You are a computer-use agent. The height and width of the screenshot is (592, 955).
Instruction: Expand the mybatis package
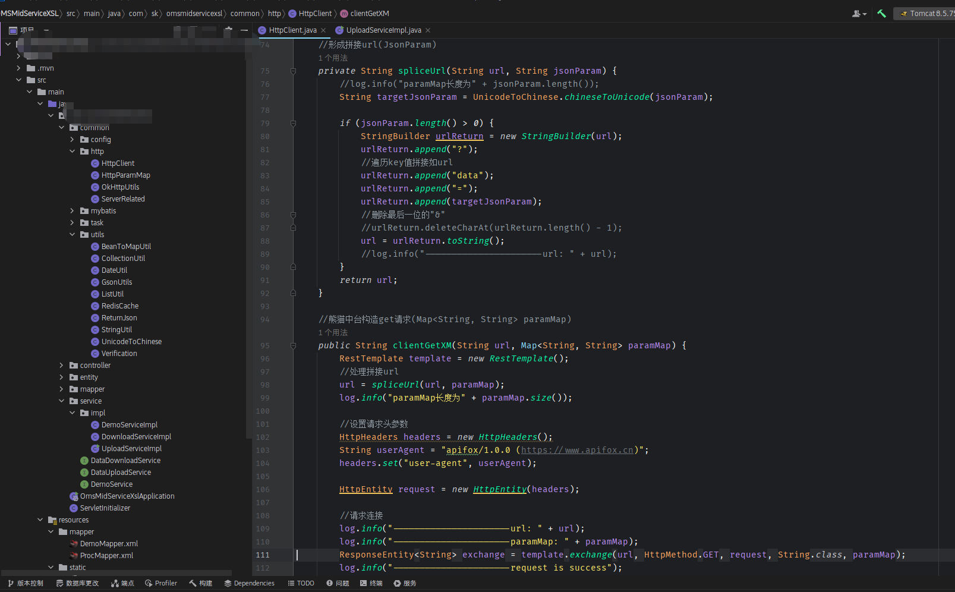pyautogui.click(x=72, y=211)
